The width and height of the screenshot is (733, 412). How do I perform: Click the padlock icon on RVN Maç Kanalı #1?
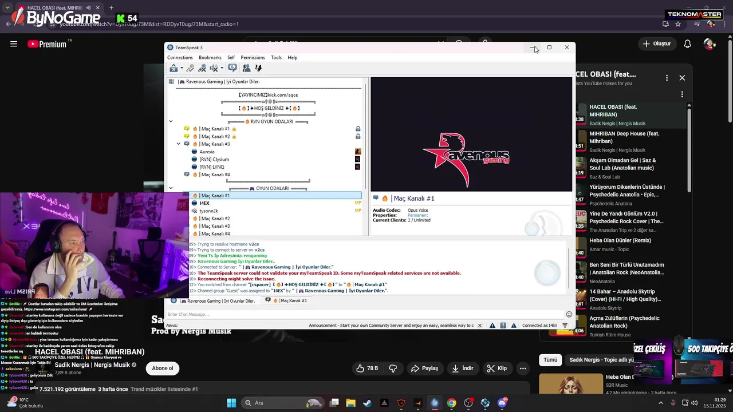[358, 129]
